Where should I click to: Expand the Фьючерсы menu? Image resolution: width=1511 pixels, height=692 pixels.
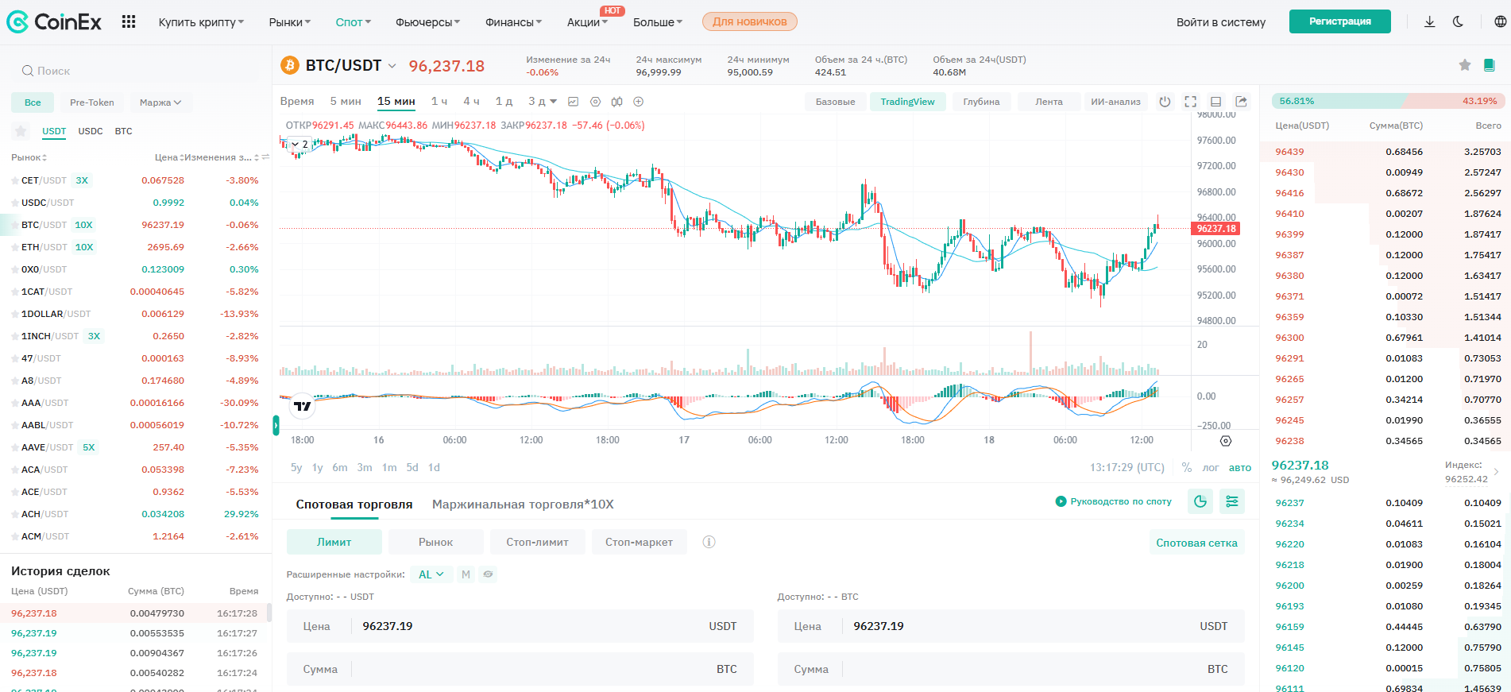(x=428, y=22)
